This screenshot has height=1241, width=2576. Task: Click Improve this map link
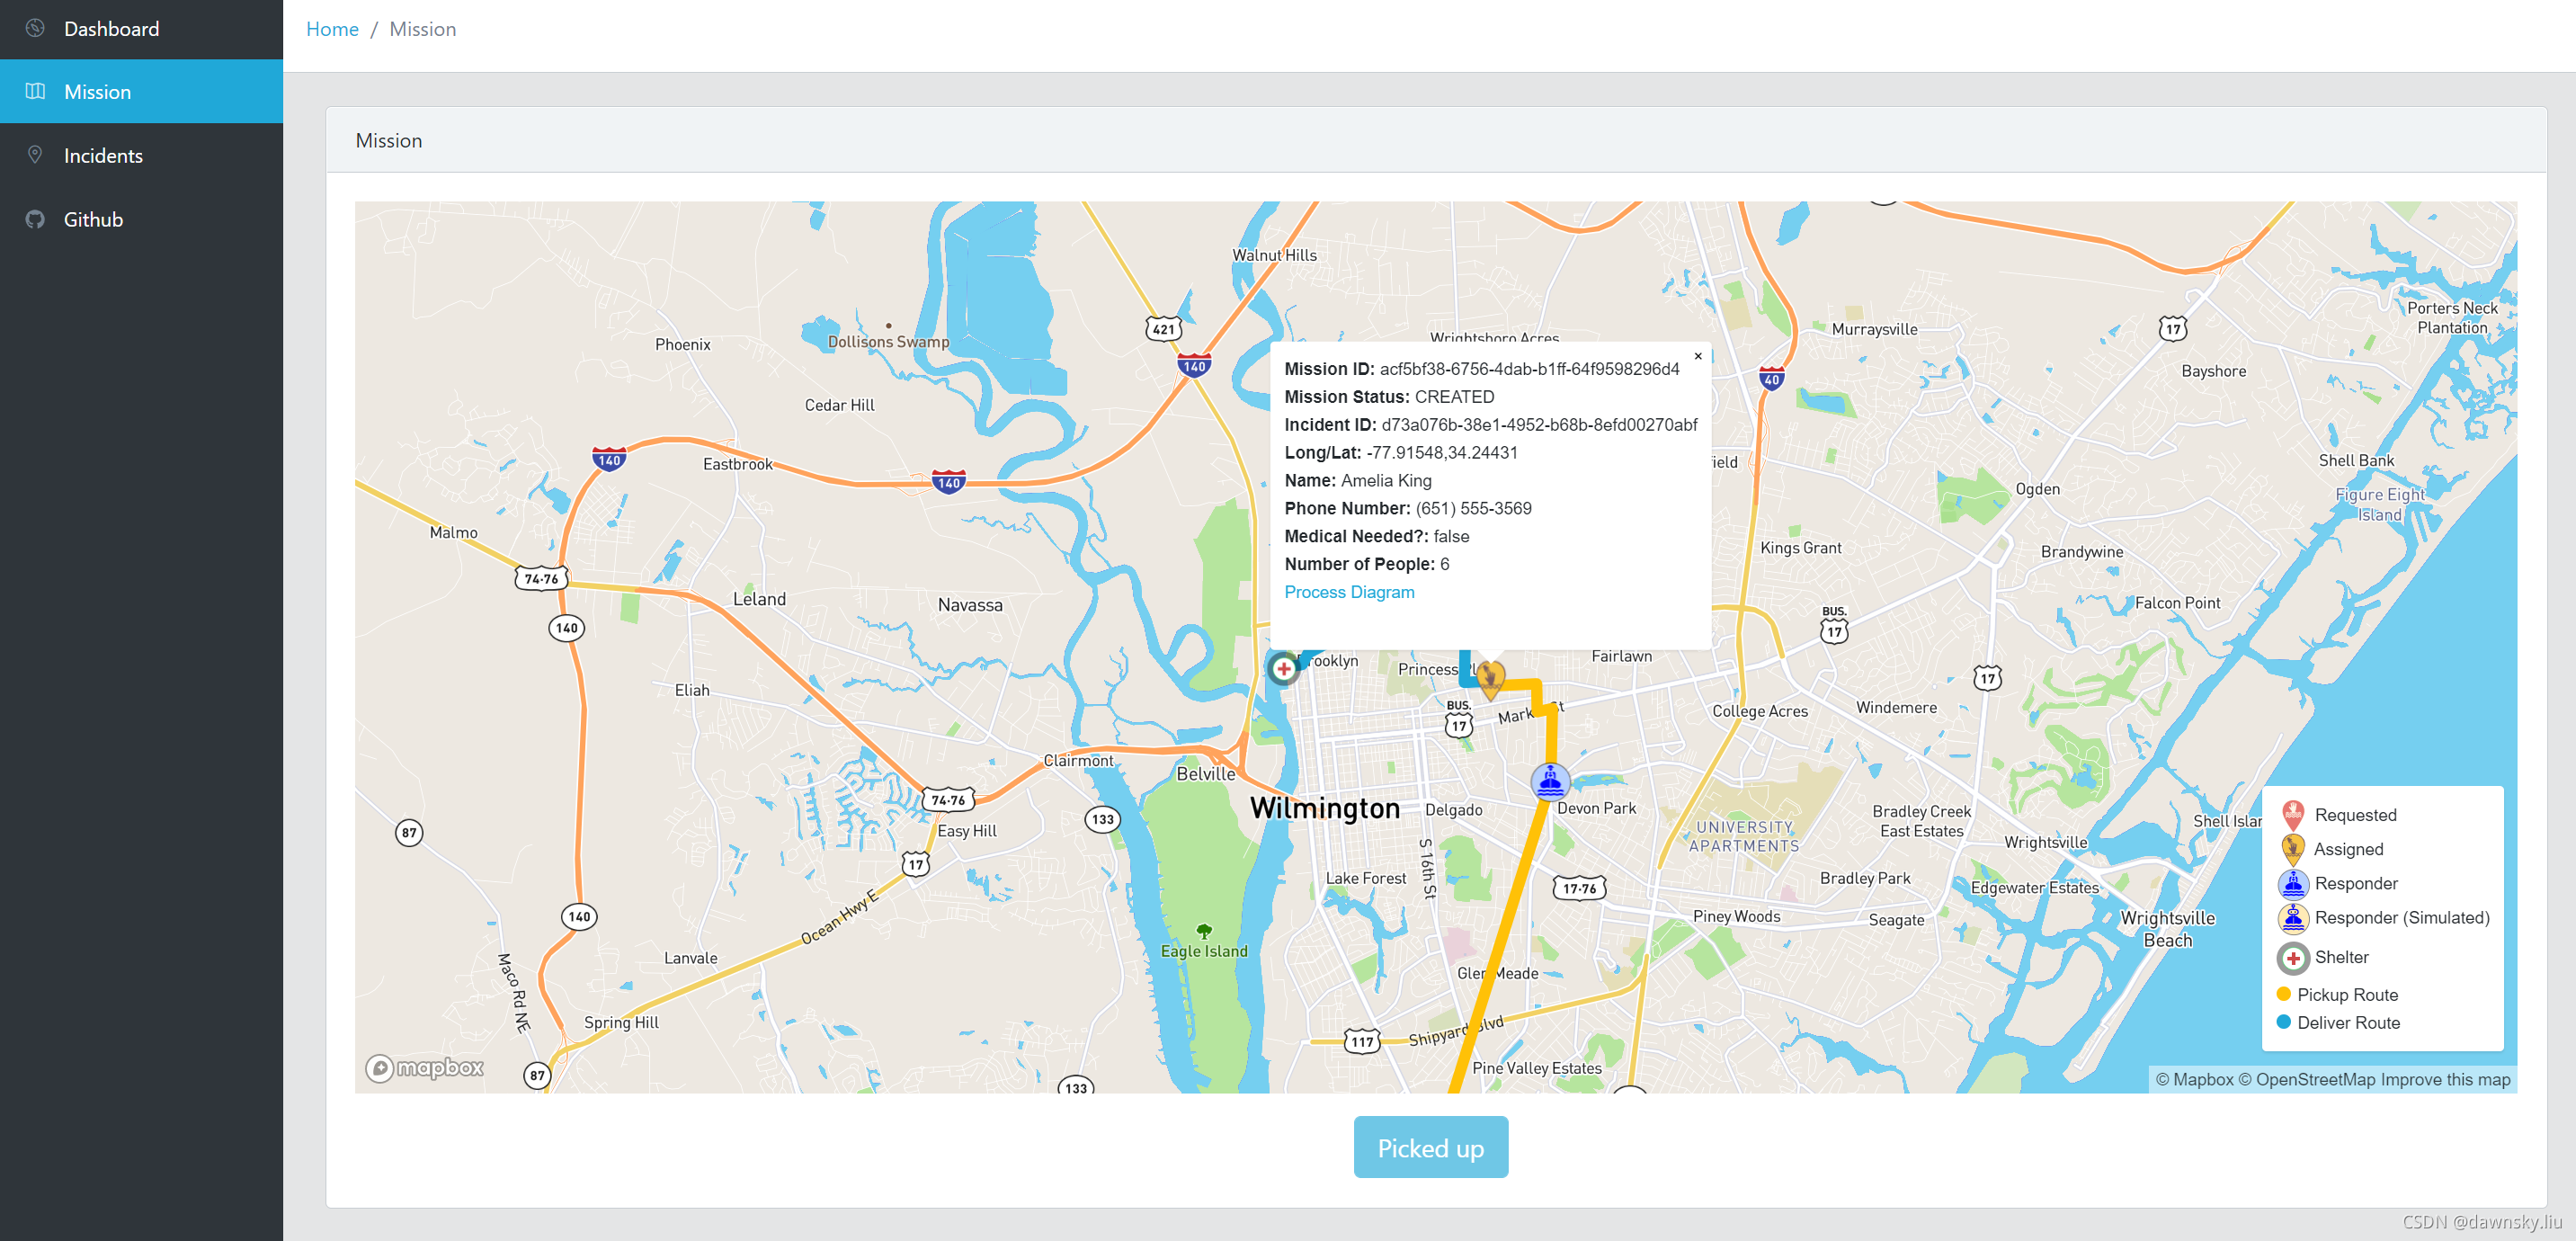click(x=2445, y=1080)
